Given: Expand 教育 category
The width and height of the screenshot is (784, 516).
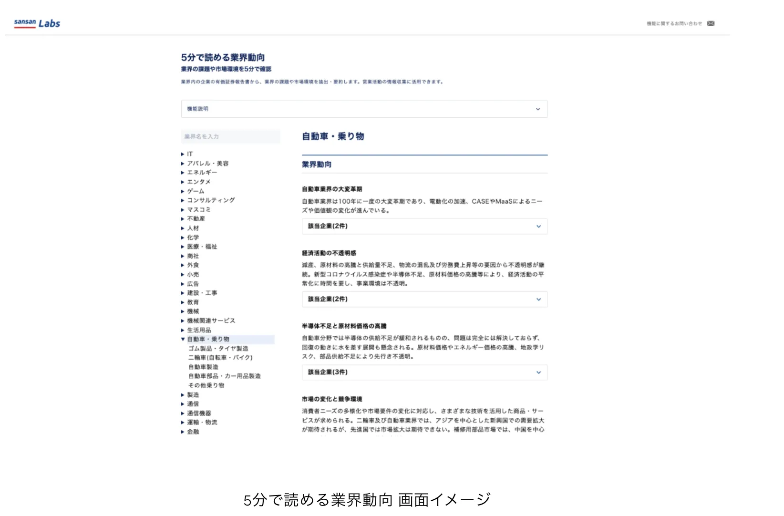Looking at the screenshot, I should (190, 302).
